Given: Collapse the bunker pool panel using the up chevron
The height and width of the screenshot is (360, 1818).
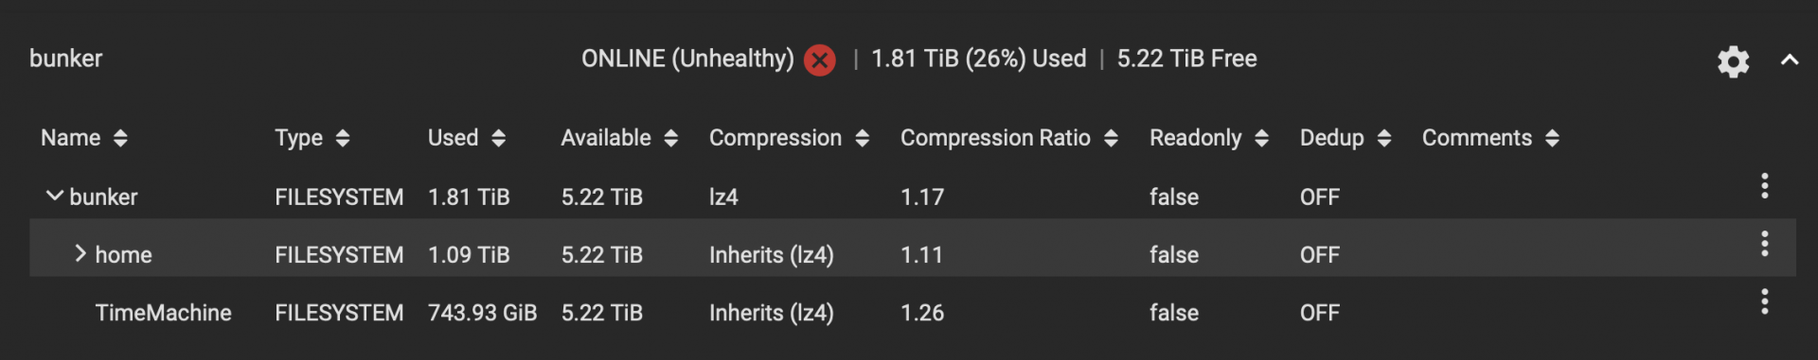Looking at the screenshot, I should (1789, 60).
